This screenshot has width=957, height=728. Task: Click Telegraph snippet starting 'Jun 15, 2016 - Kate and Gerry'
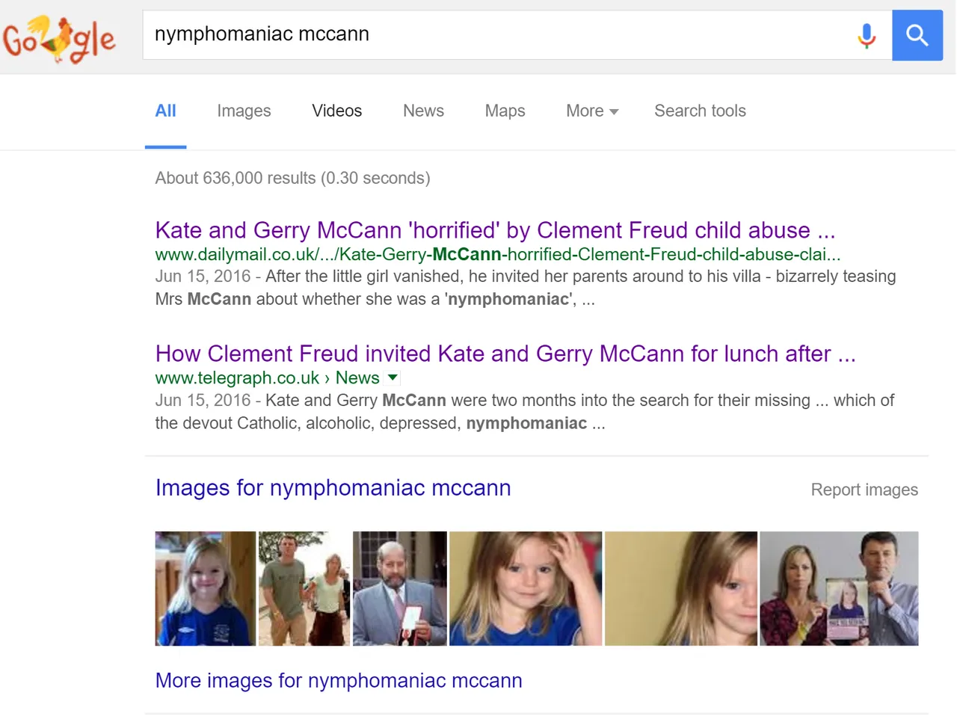tap(524, 412)
